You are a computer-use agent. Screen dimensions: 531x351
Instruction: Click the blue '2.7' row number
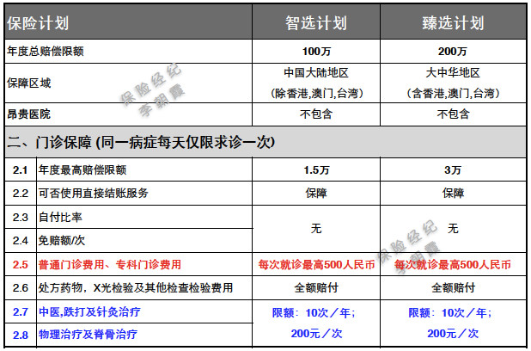point(21,311)
